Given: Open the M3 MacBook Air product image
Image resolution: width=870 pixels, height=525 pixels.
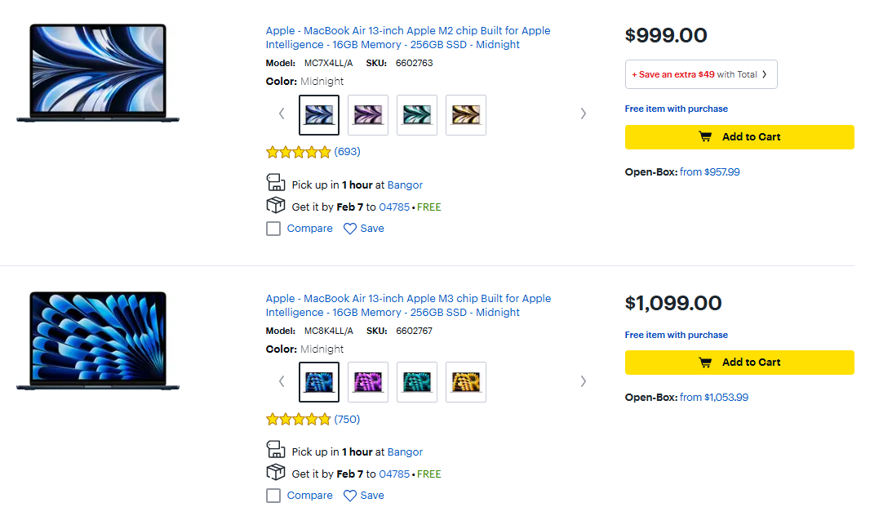Looking at the screenshot, I should [98, 340].
